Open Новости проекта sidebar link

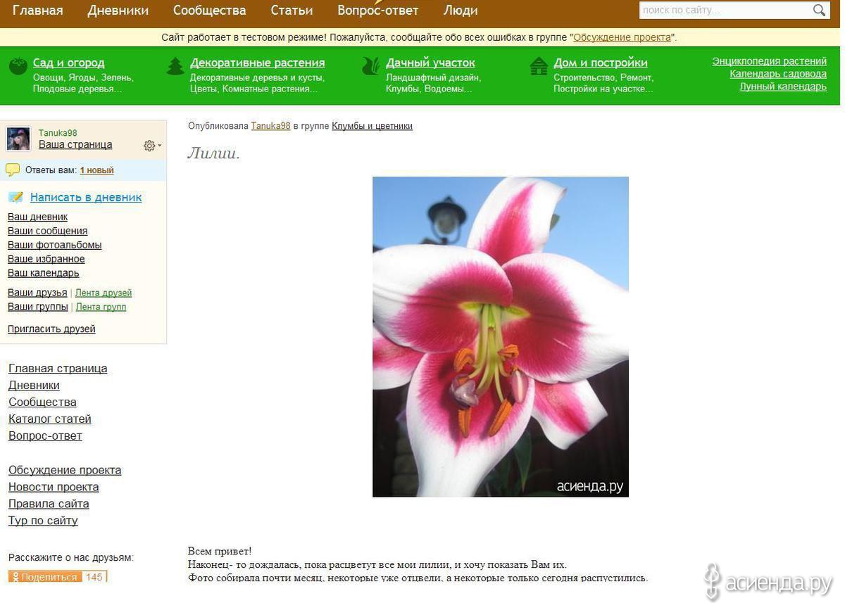pos(54,487)
